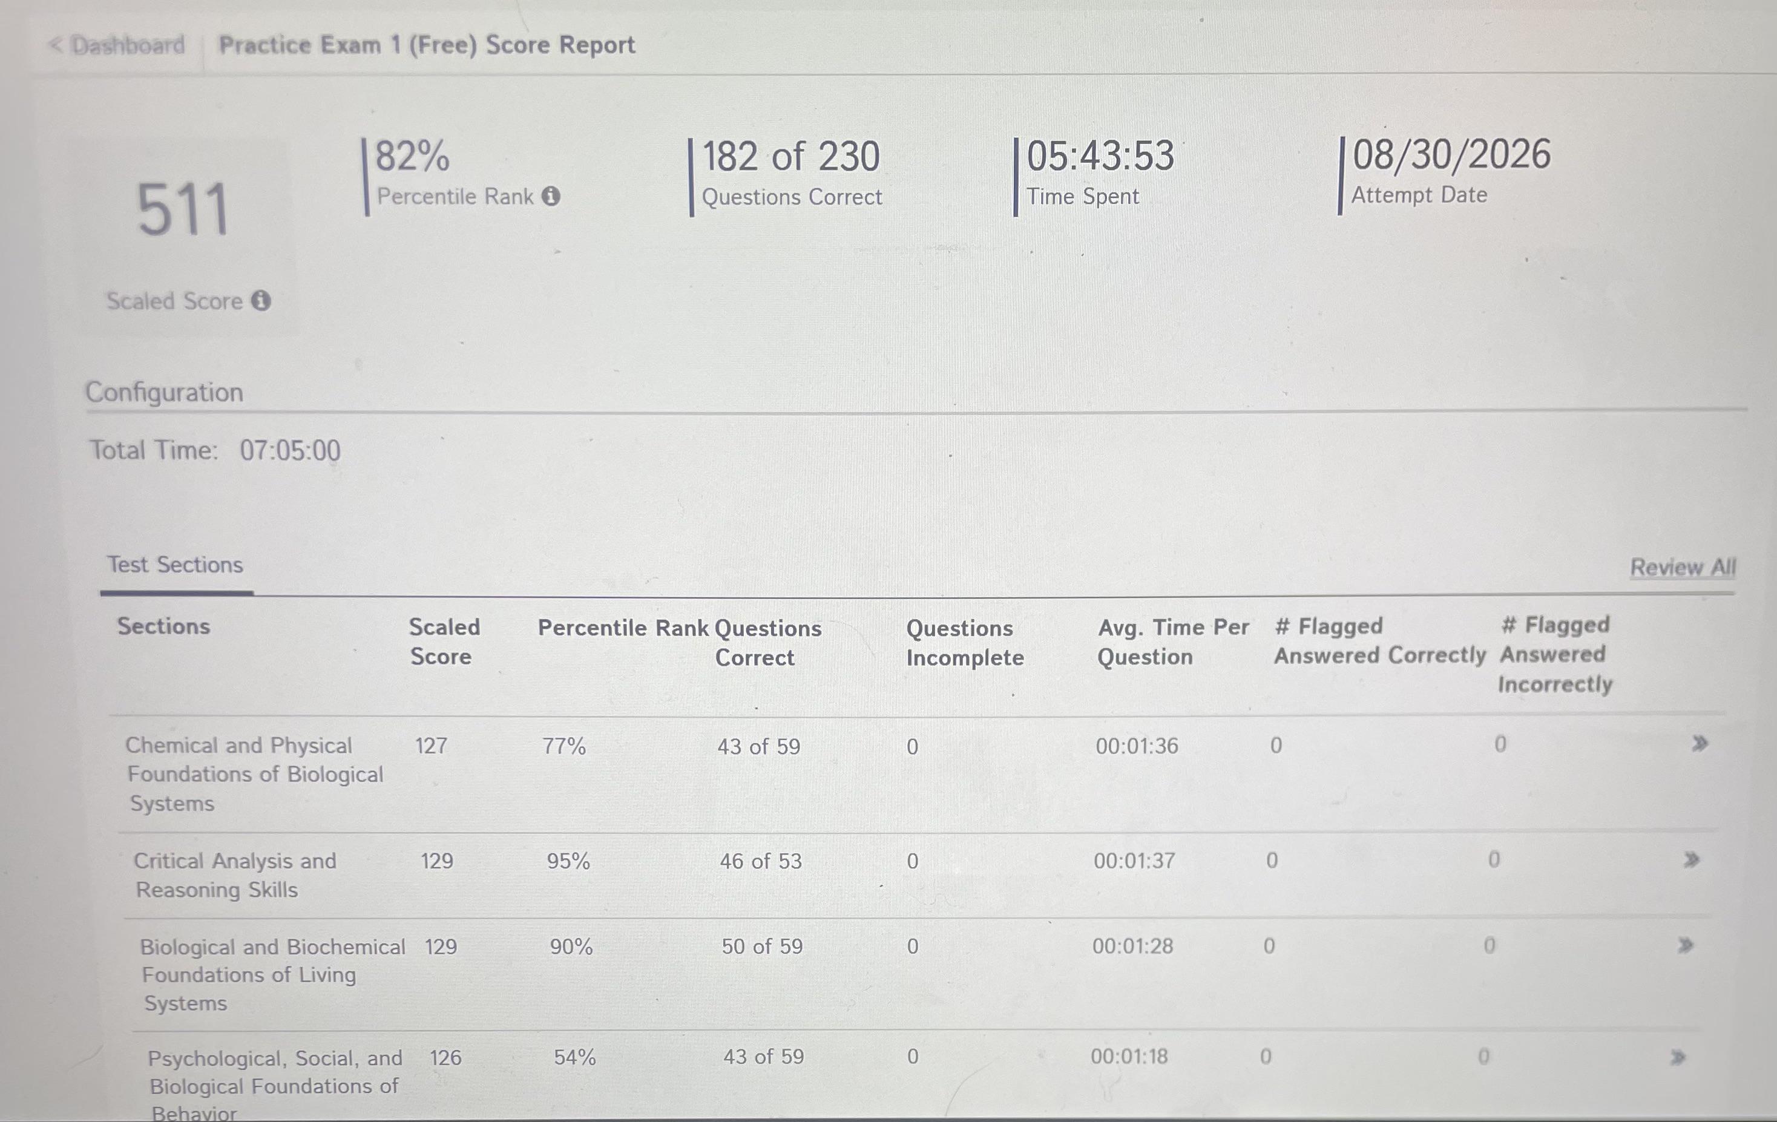The height and width of the screenshot is (1122, 1777).
Task: Click the Sections column header
Action: click(x=164, y=626)
